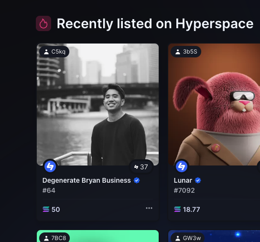Open the C5kq owner badge
The image size is (260, 242).
54,52
